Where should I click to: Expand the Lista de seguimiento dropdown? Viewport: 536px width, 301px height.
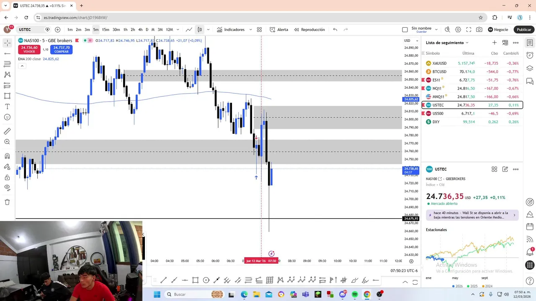447,43
